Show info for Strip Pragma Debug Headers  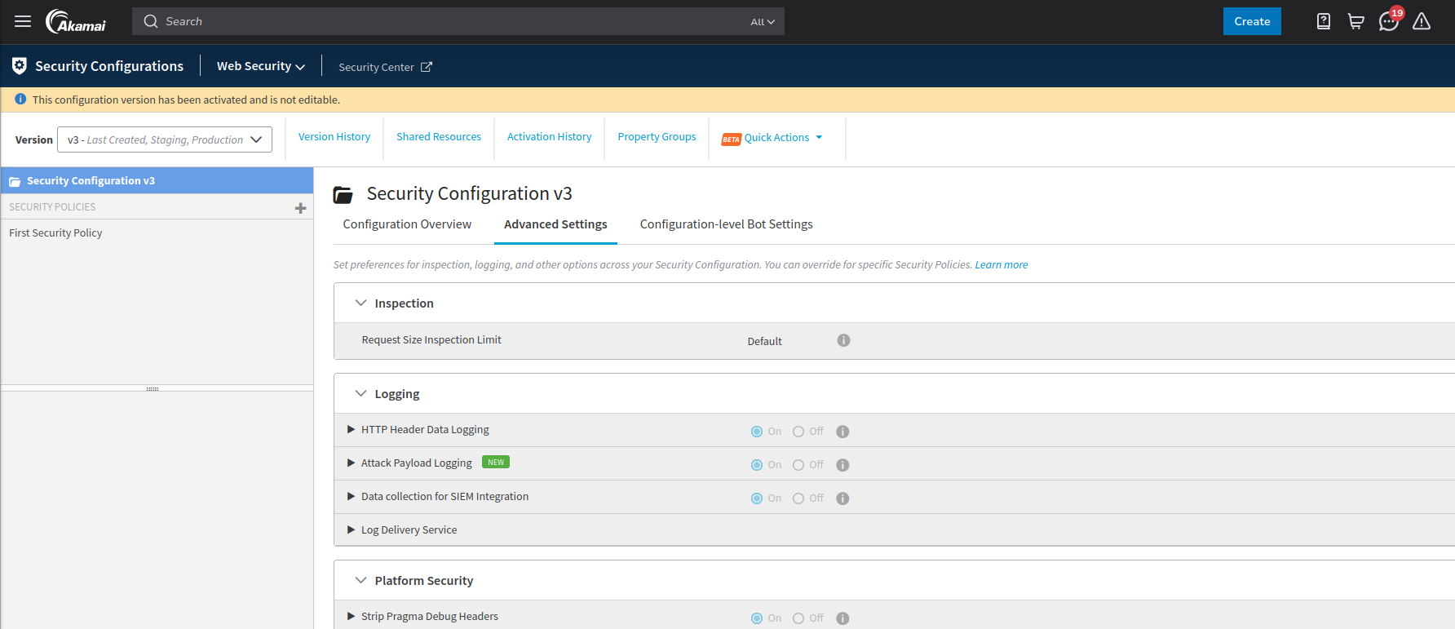point(842,618)
